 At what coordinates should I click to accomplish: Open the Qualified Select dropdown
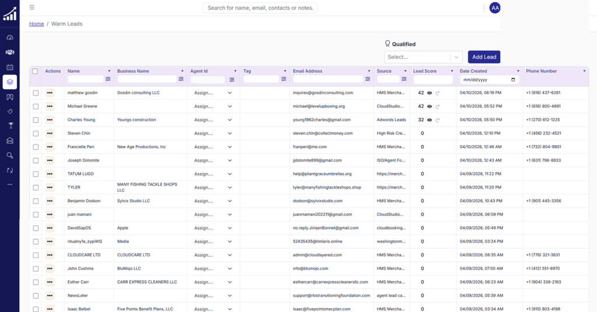click(423, 57)
